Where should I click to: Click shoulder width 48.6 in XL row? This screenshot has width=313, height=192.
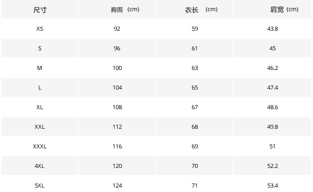273,107
